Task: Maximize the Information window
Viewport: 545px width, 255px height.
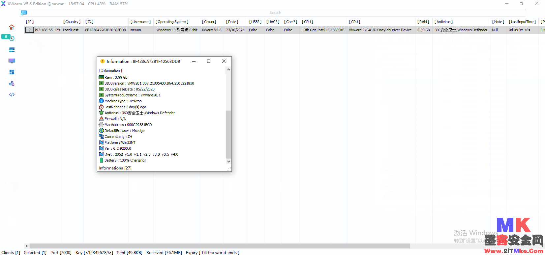Action: point(209,61)
